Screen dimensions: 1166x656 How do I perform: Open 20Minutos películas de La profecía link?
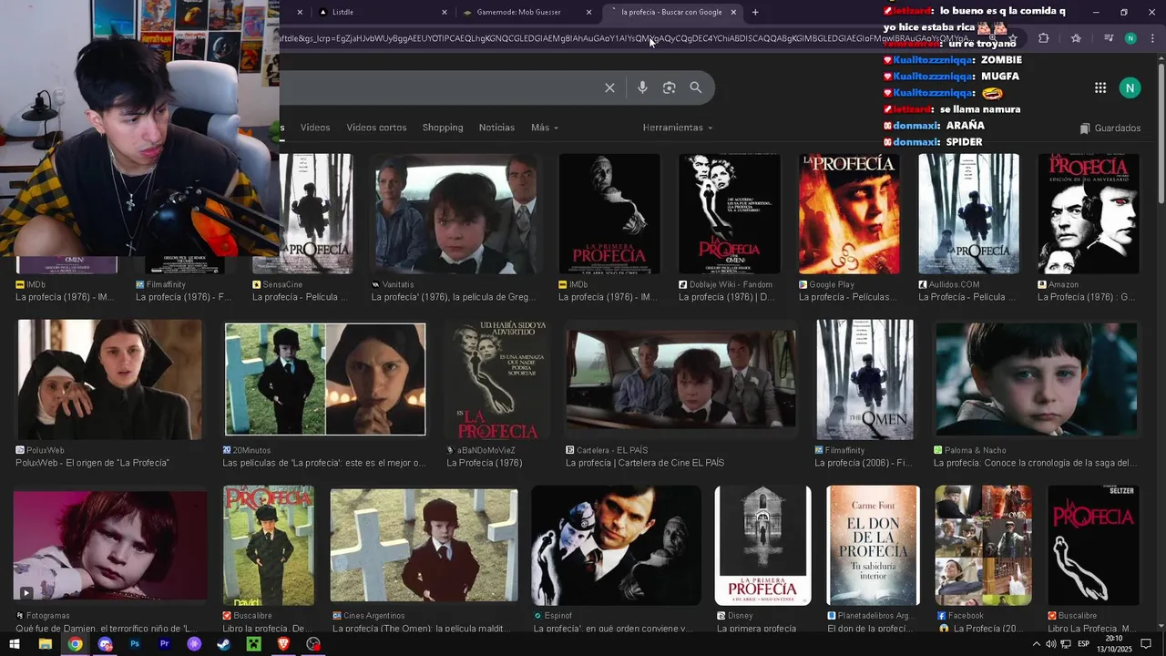[x=324, y=463]
